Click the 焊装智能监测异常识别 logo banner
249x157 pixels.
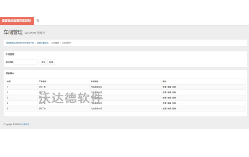pyautogui.click(x=17, y=21)
